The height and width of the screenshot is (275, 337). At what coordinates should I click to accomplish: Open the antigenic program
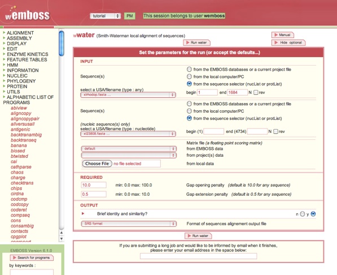20,130
